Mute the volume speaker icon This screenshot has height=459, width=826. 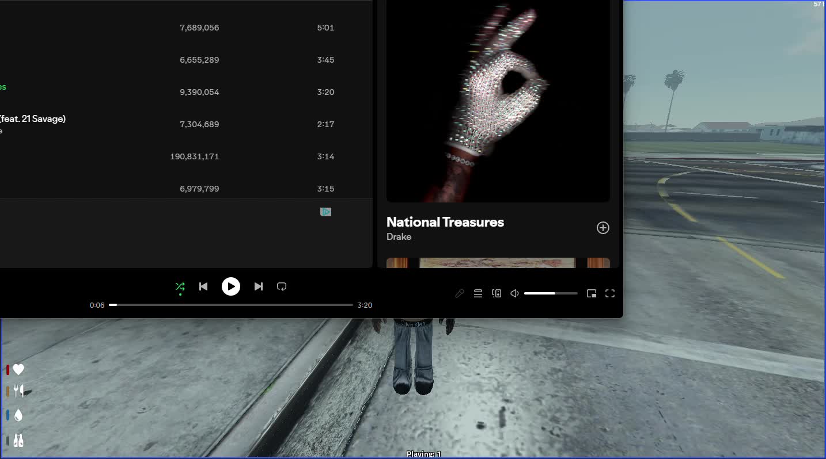click(x=514, y=293)
